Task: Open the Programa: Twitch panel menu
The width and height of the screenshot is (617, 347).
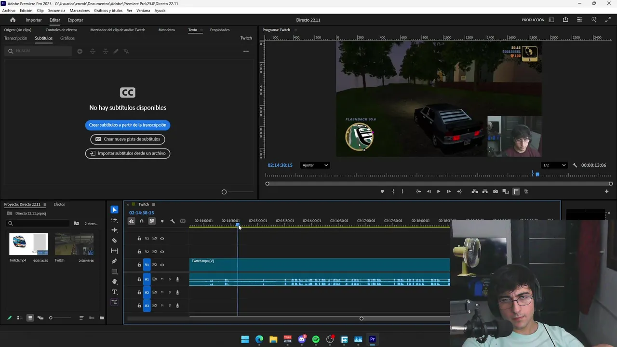Action: tap(295, 30)
